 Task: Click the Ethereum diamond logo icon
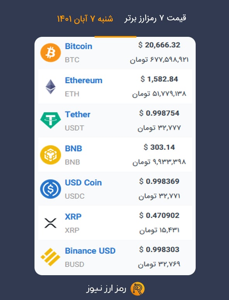point(50,87)
